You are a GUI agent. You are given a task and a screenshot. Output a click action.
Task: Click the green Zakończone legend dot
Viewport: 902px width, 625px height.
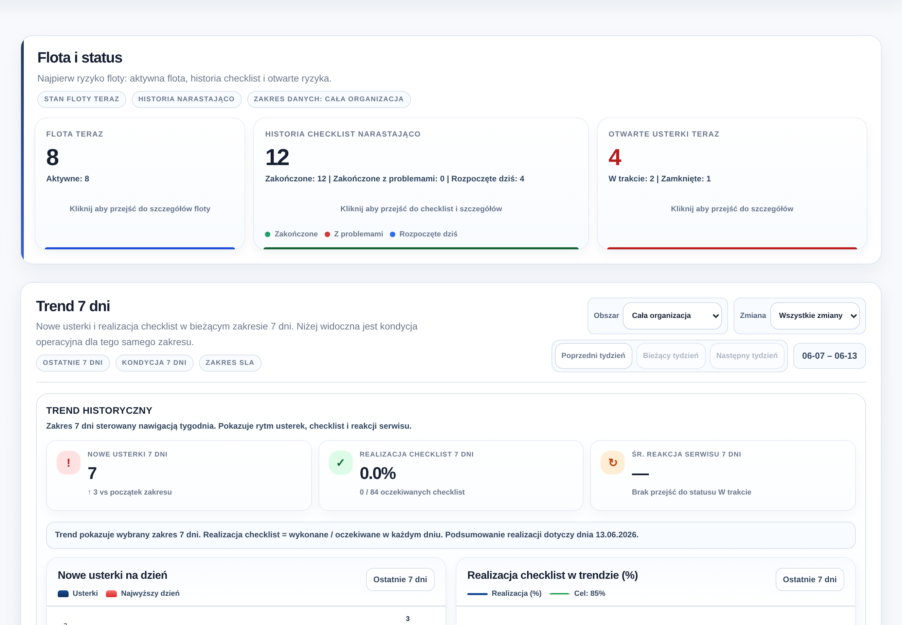click(268, 234)
